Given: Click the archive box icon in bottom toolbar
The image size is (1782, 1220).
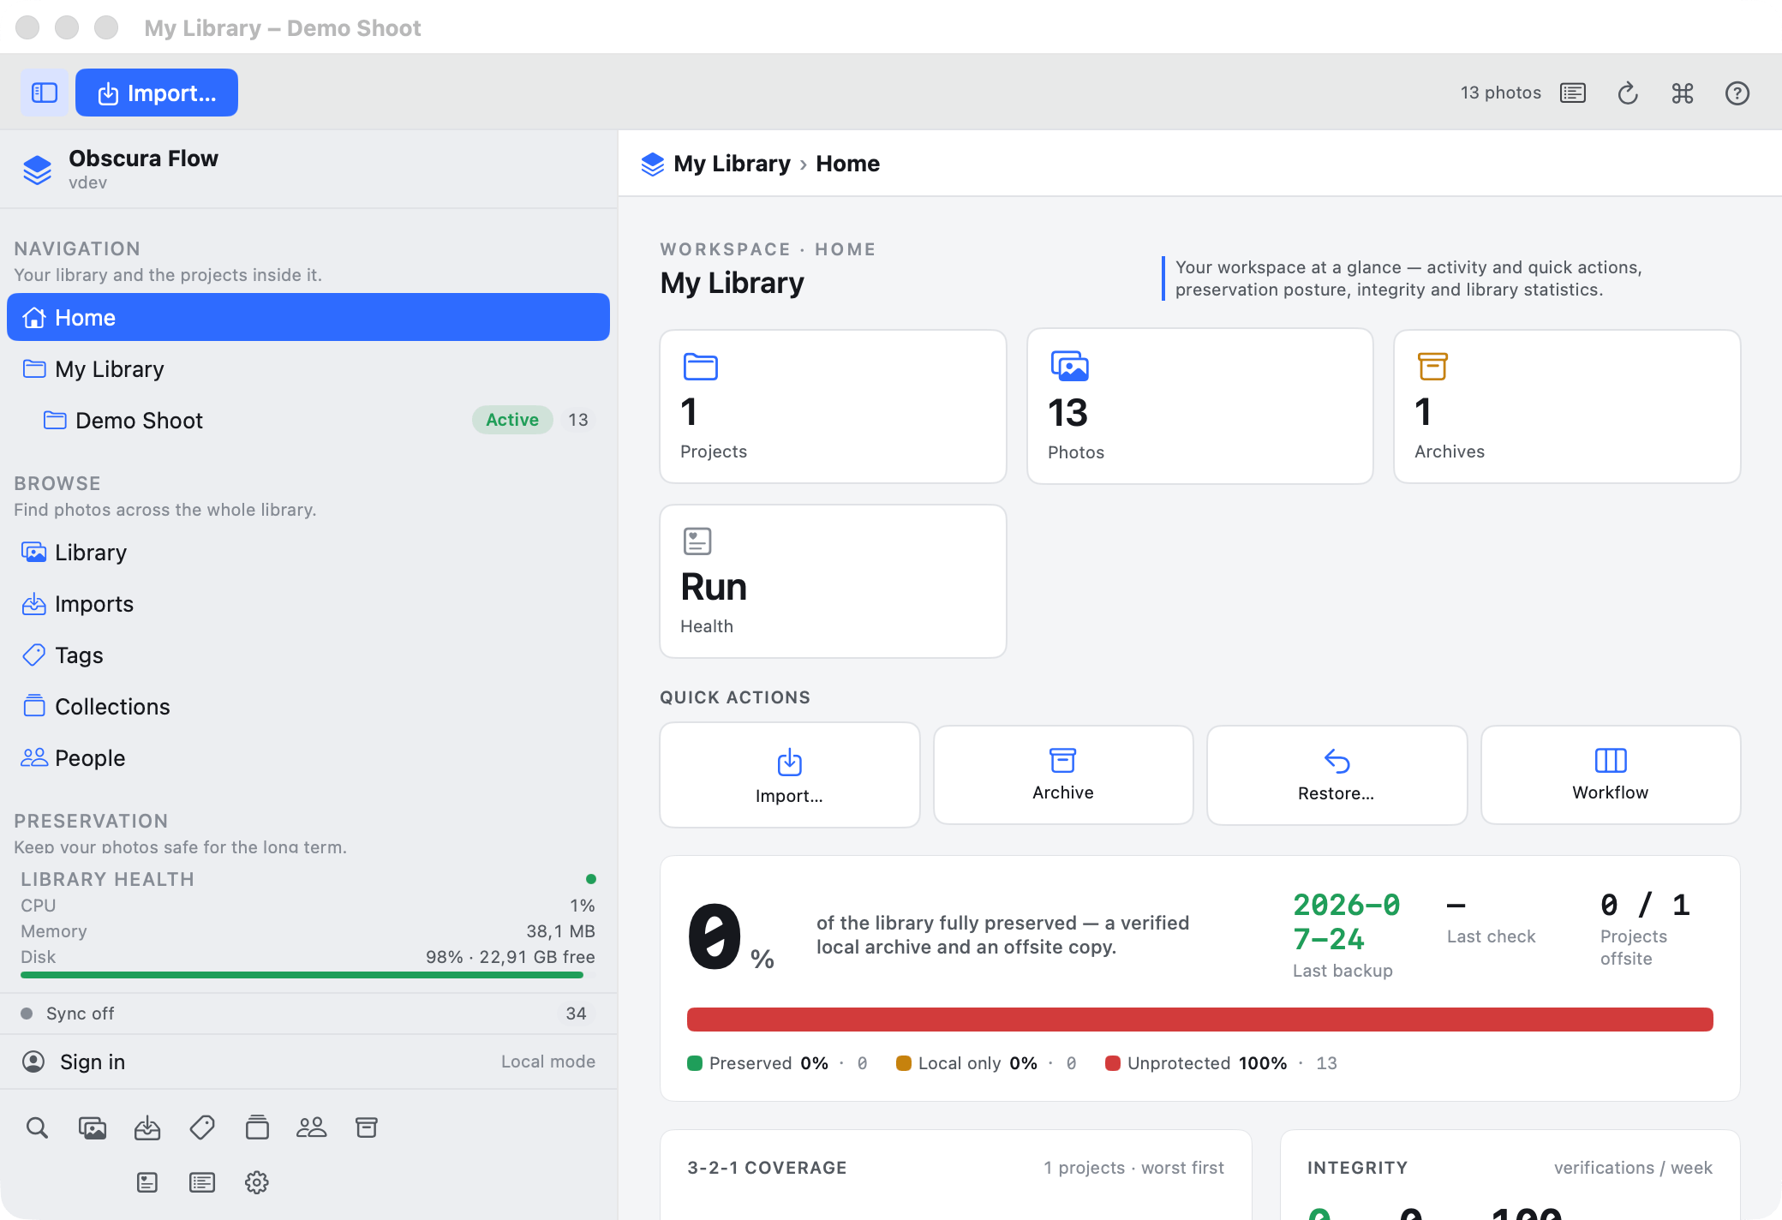Looking at the screenshot, I should point(367,1127).
